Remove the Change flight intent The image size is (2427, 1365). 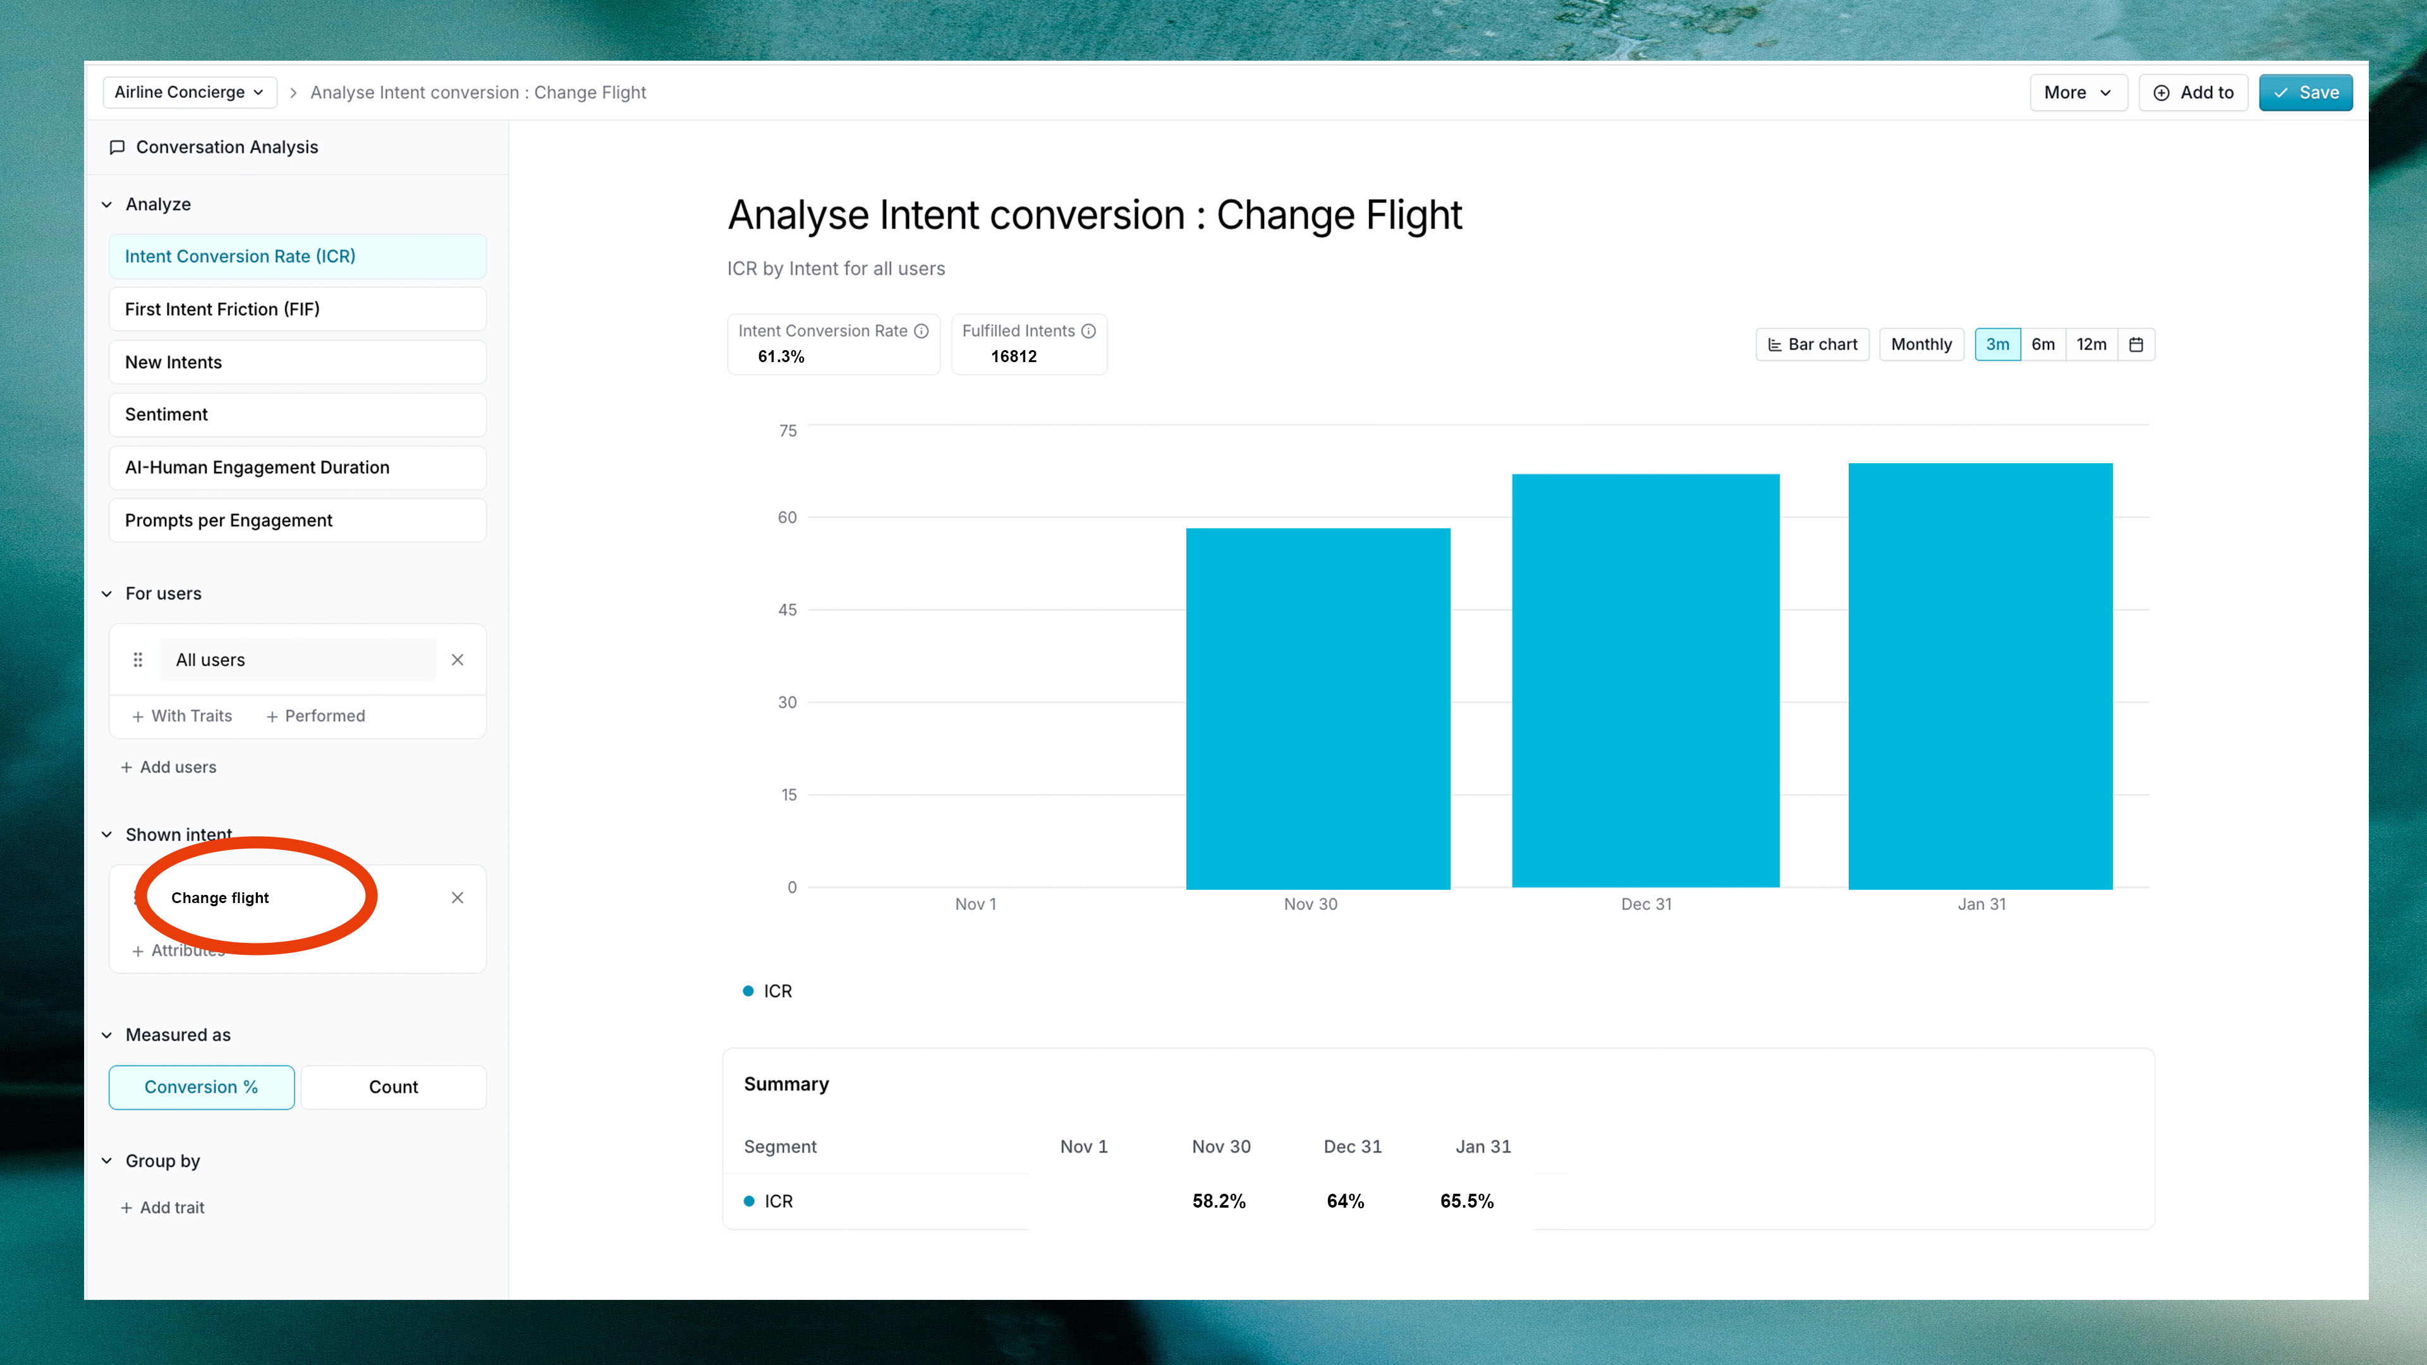coord(457,898)
